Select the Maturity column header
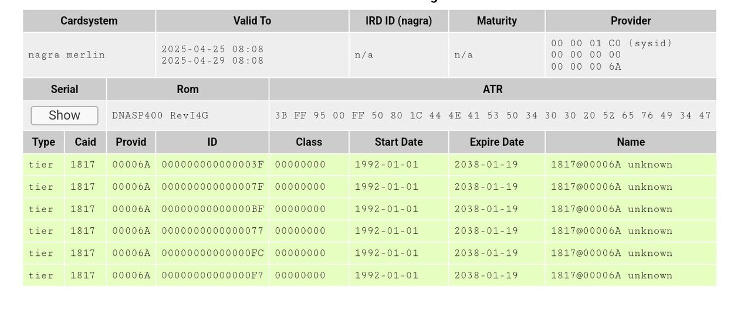751x311 pixels. click(496, 21)
